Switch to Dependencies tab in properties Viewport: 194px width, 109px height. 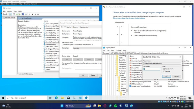84,27
